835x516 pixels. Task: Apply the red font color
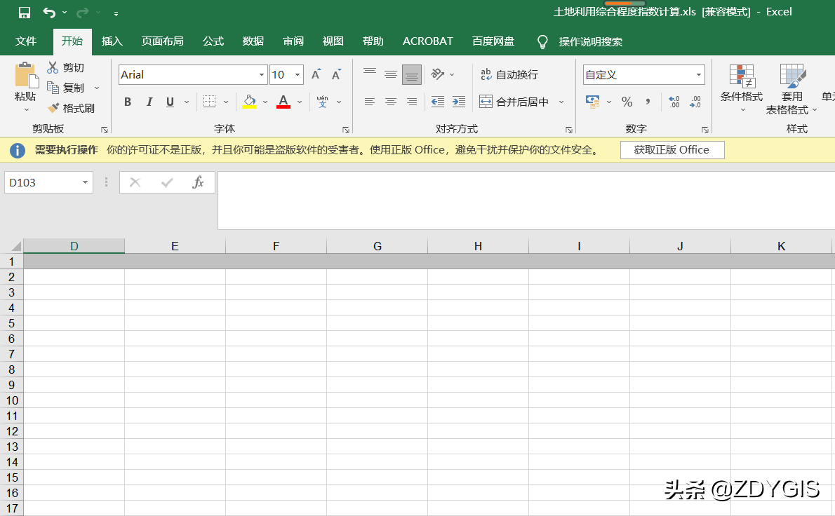pyautogui.click(x=283, y=102)
